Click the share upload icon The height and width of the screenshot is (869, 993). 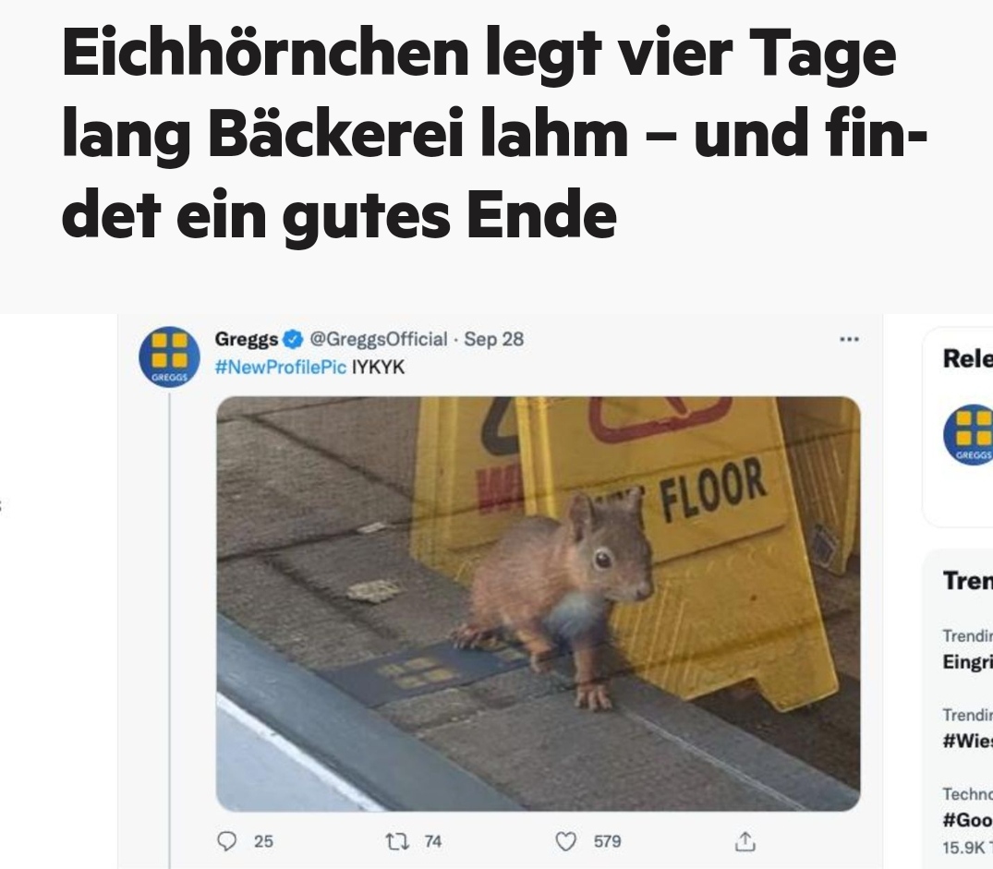click(745, 841)
